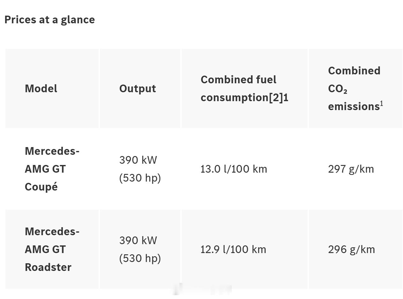Click the Roadster 390 kW output cell

coord(140,249)
